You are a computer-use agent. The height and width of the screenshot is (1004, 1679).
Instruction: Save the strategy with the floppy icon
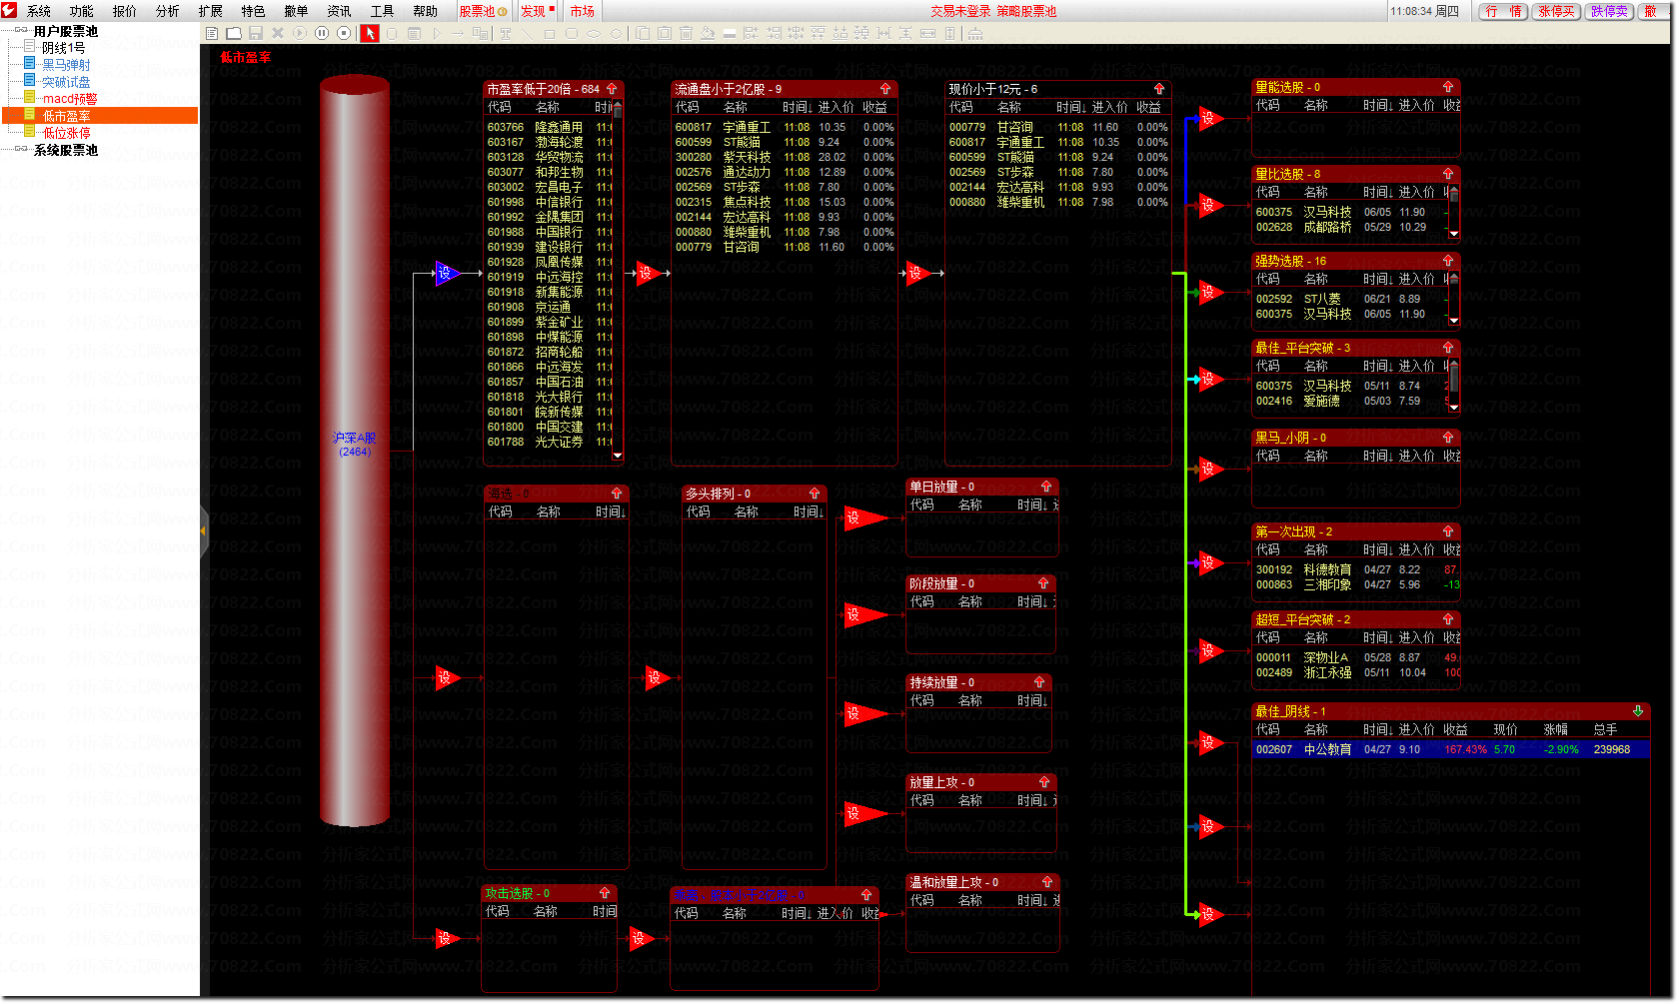(256, 33)
